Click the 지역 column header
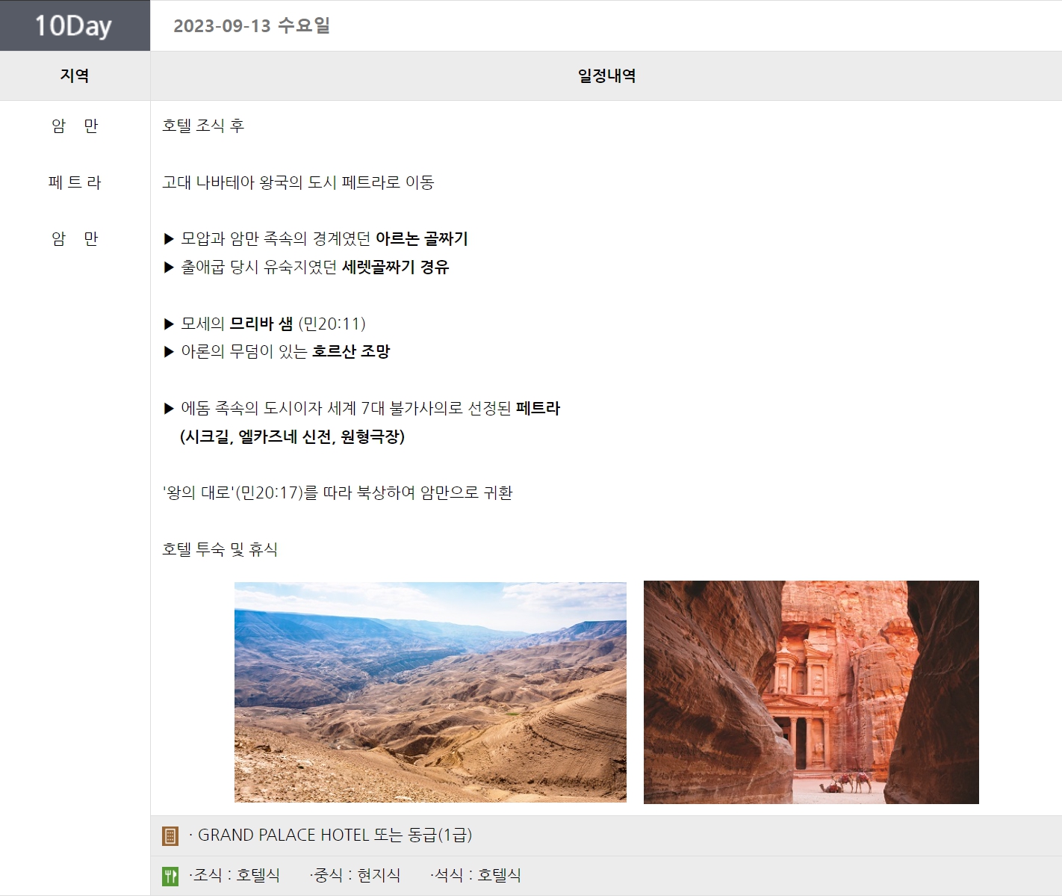1062x896 pixels. pyautogui.click(x=75, y=75)
